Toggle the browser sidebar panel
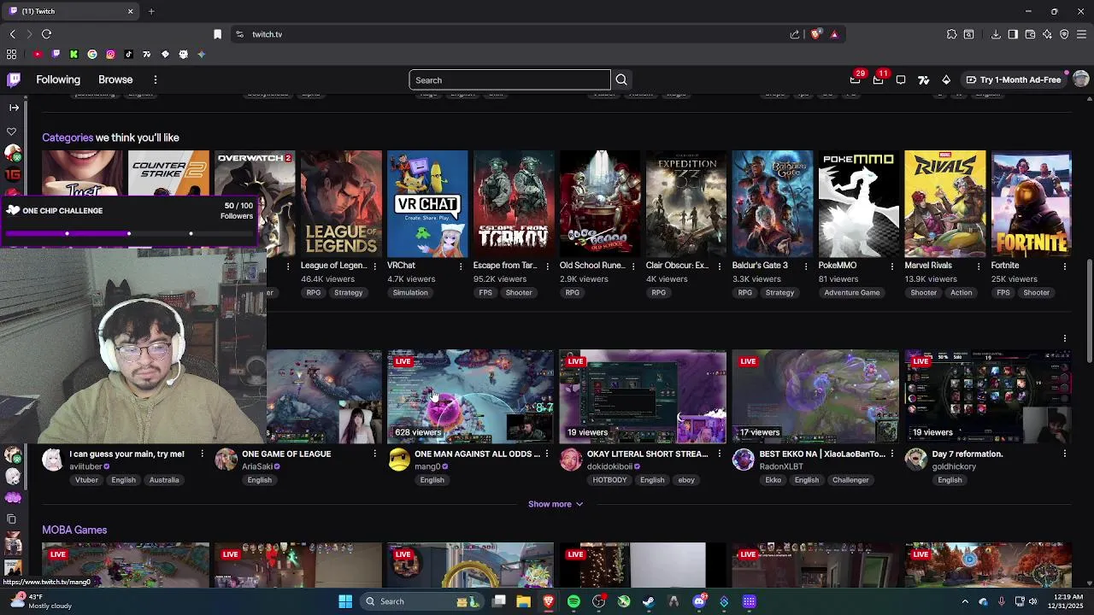1094x615 pixels. (1013, 34)
